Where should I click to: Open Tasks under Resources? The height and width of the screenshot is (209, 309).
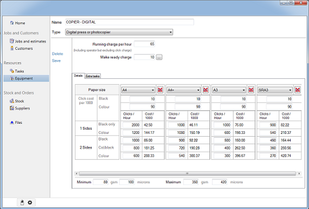click(20, 71)
